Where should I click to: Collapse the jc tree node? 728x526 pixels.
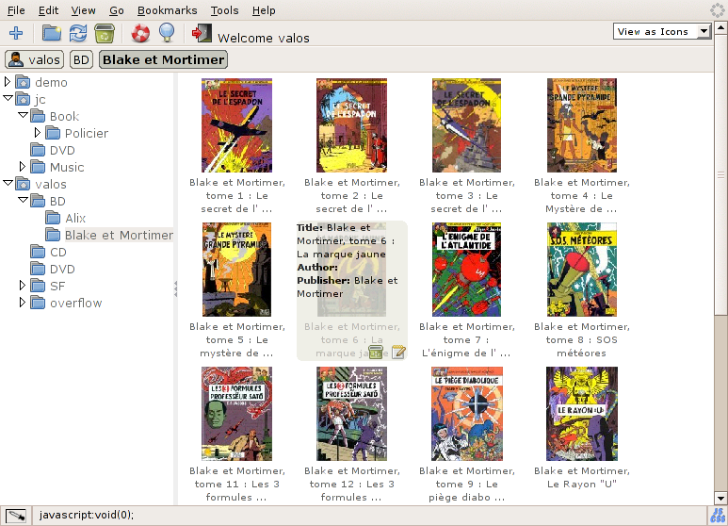(8, 99)
